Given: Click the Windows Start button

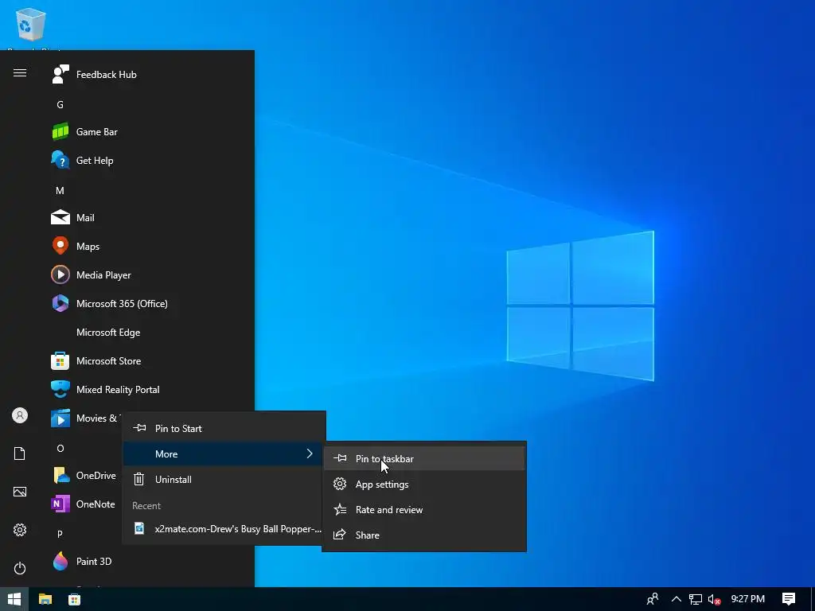Looking at the screenshot, I should (14, 599).
